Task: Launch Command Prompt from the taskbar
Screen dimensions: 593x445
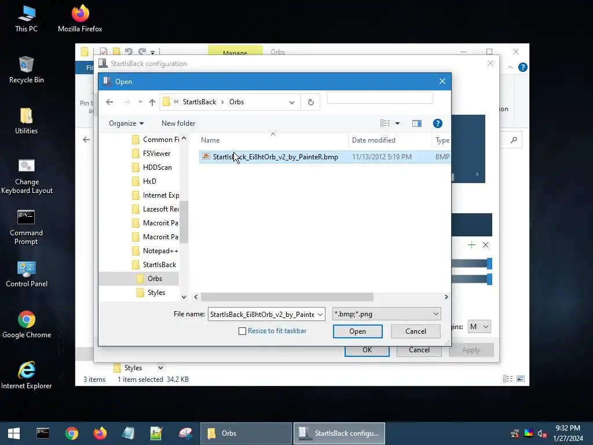Action: pyautogui.click(x=43, y=433)
